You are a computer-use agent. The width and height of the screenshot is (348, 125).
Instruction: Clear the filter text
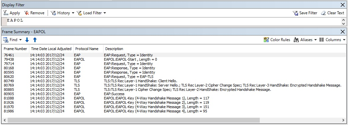point(332,13)
